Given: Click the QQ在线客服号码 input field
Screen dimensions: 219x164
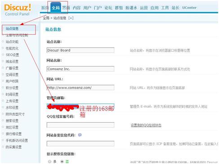Looking at the screenshot, I should click(80, 125).
